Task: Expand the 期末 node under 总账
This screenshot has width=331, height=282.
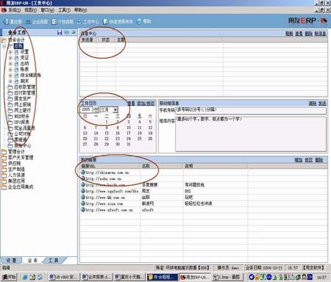Action: (10, 82)
